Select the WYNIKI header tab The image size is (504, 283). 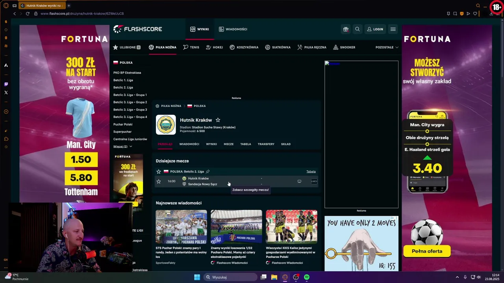pyautogui.click(x=200, y=29)
